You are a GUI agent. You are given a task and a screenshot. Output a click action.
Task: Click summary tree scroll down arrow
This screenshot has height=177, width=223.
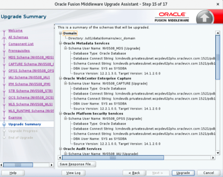point(218,153)
